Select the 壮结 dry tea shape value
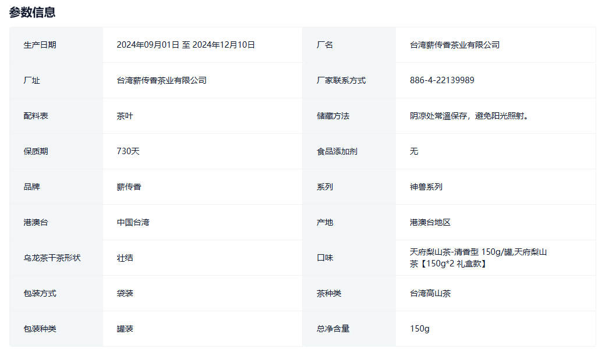Image resolution: width=605 pixels, height=356 pixels. point(125,258)
